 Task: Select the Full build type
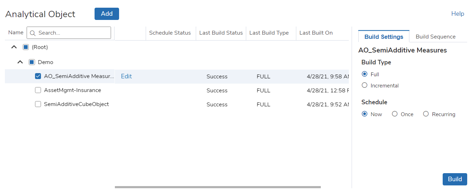[x=365, y=74]
